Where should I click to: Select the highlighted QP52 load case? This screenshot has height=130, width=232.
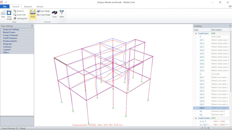(x=211, y=108)
